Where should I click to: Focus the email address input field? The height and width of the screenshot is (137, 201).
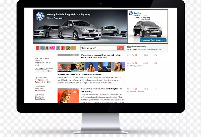point(40,71)
